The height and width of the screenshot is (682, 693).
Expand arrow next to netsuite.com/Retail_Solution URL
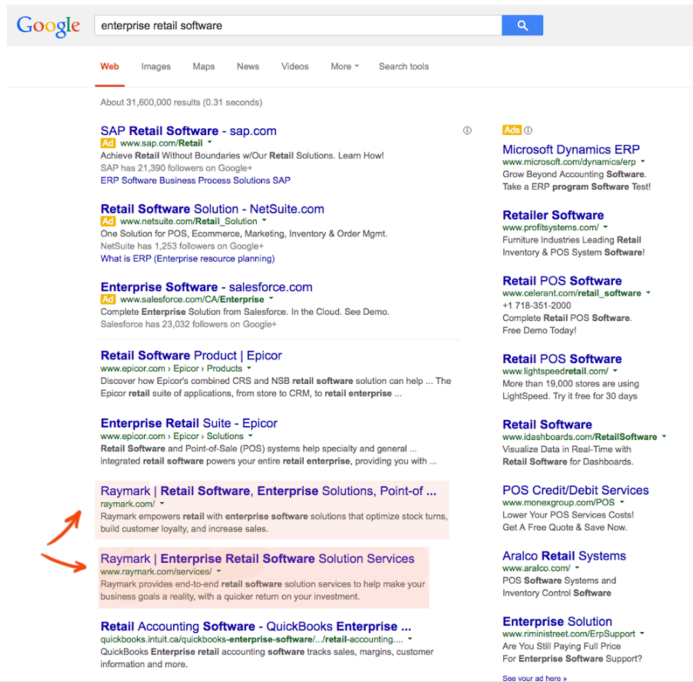[265, 220]
